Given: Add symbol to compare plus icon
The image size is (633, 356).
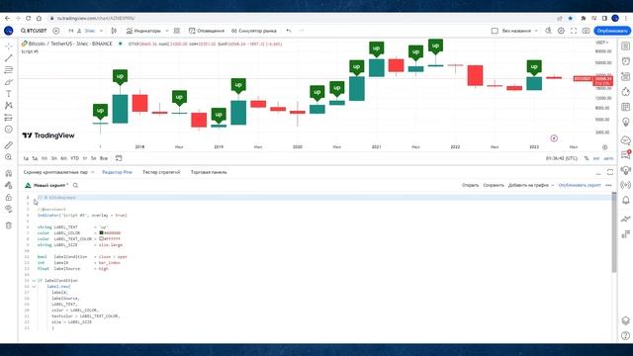Looking at the screenshot, I should tap(56, 31).
